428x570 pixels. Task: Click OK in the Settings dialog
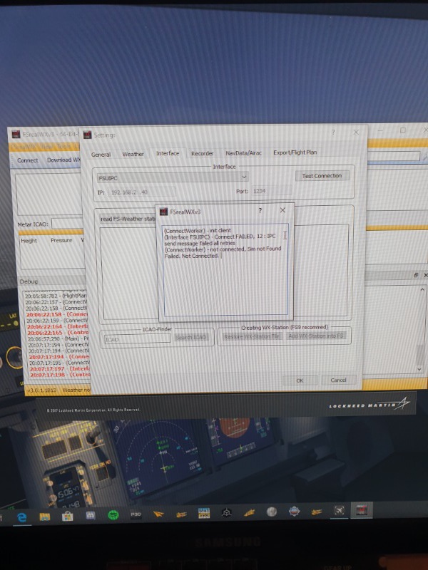(300, 380)
